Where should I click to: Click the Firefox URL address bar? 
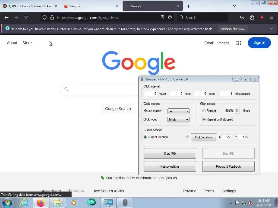point(107,18)
